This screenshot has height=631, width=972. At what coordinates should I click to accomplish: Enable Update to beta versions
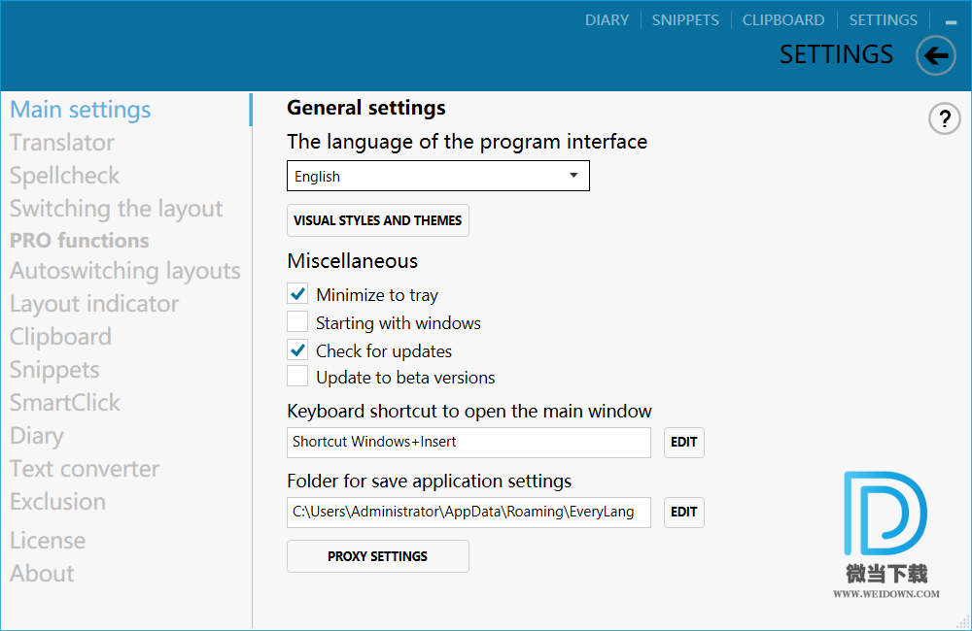[298, 377]
